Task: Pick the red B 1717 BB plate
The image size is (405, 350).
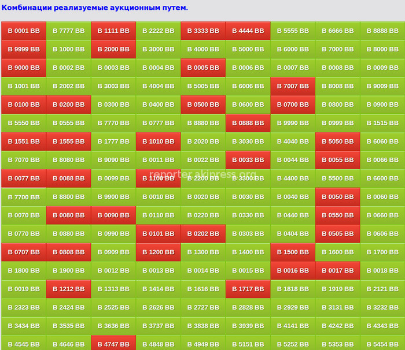Action: (248, 289)
